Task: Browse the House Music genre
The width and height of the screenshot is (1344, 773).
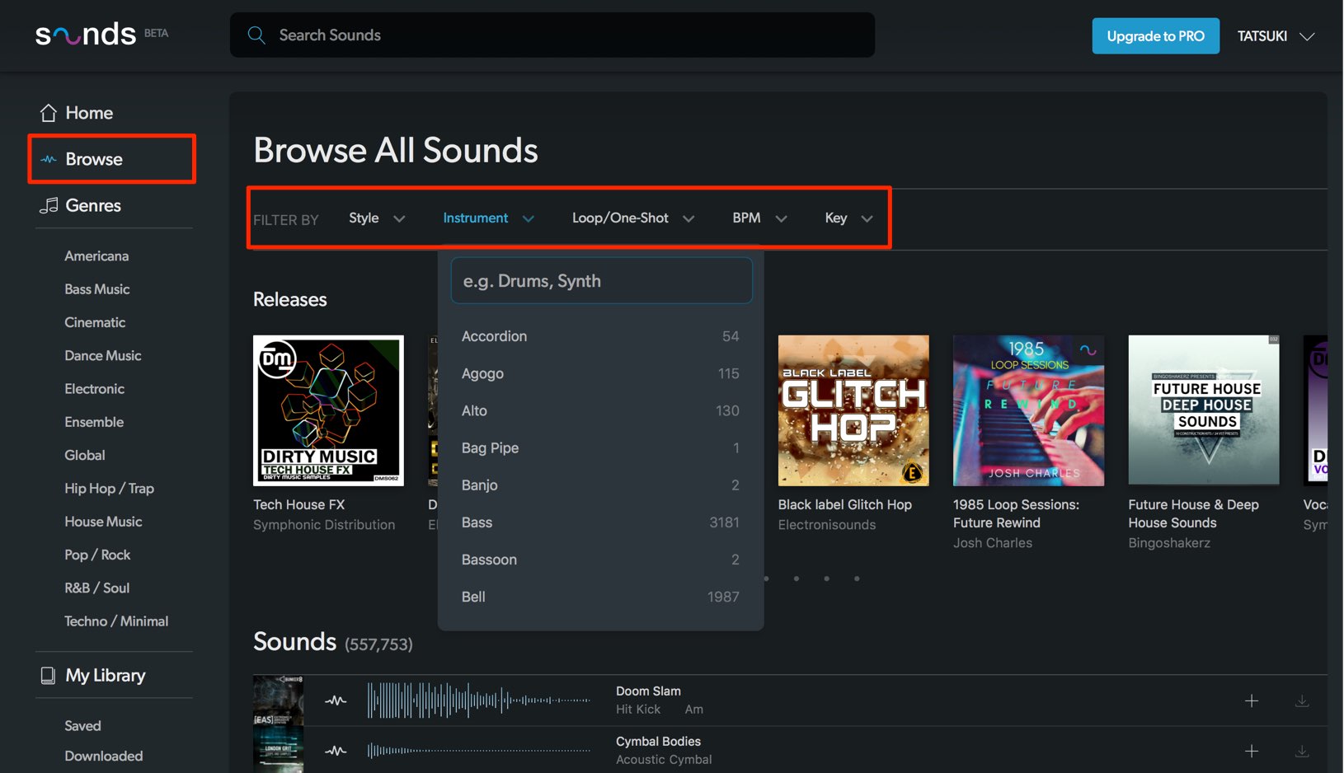Action: tap(103, 522)
